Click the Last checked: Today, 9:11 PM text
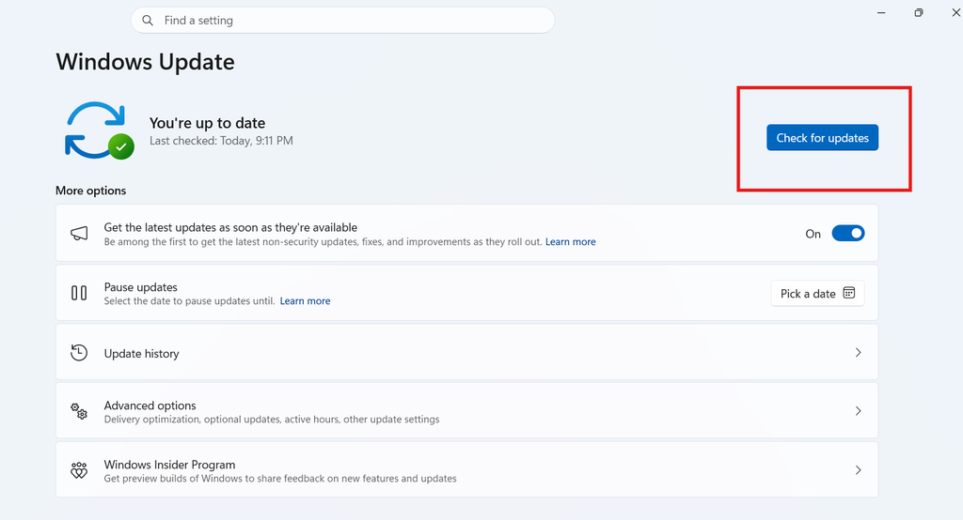 (221, 141)
